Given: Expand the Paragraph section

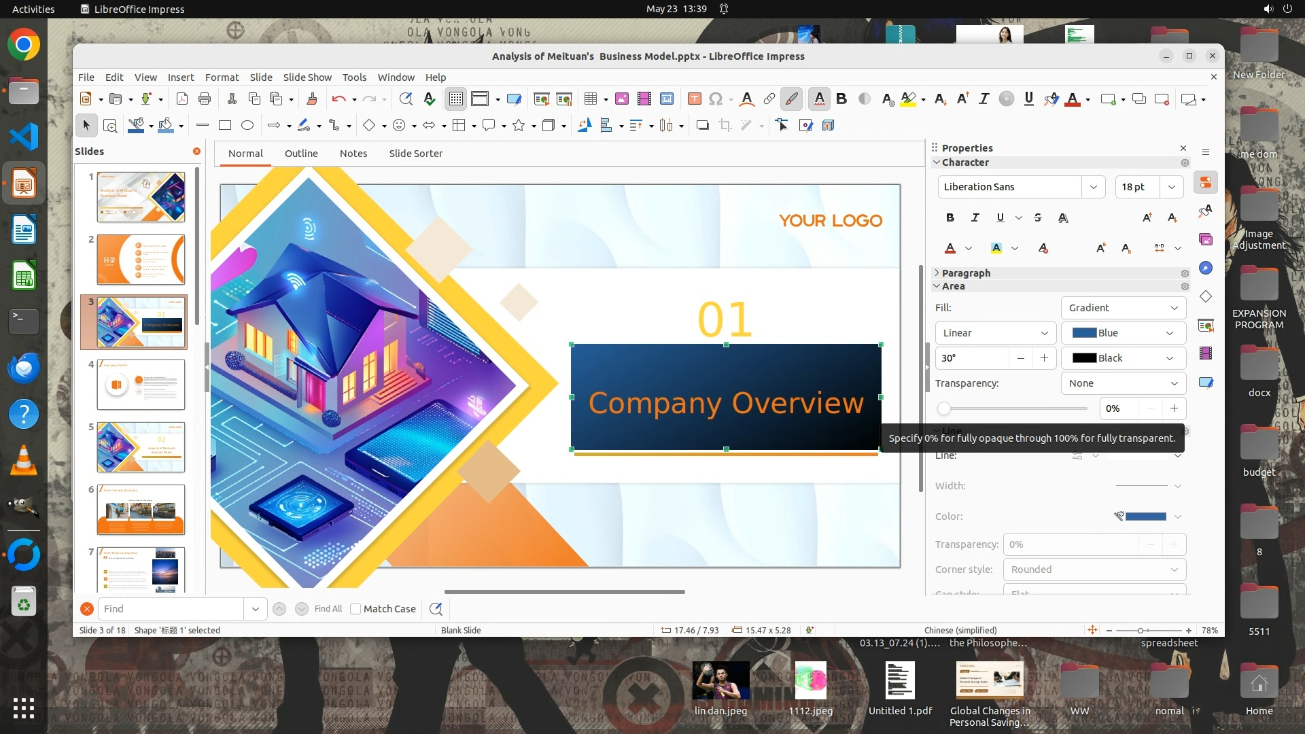Looking at the screenshot, I should pos(965,273).
